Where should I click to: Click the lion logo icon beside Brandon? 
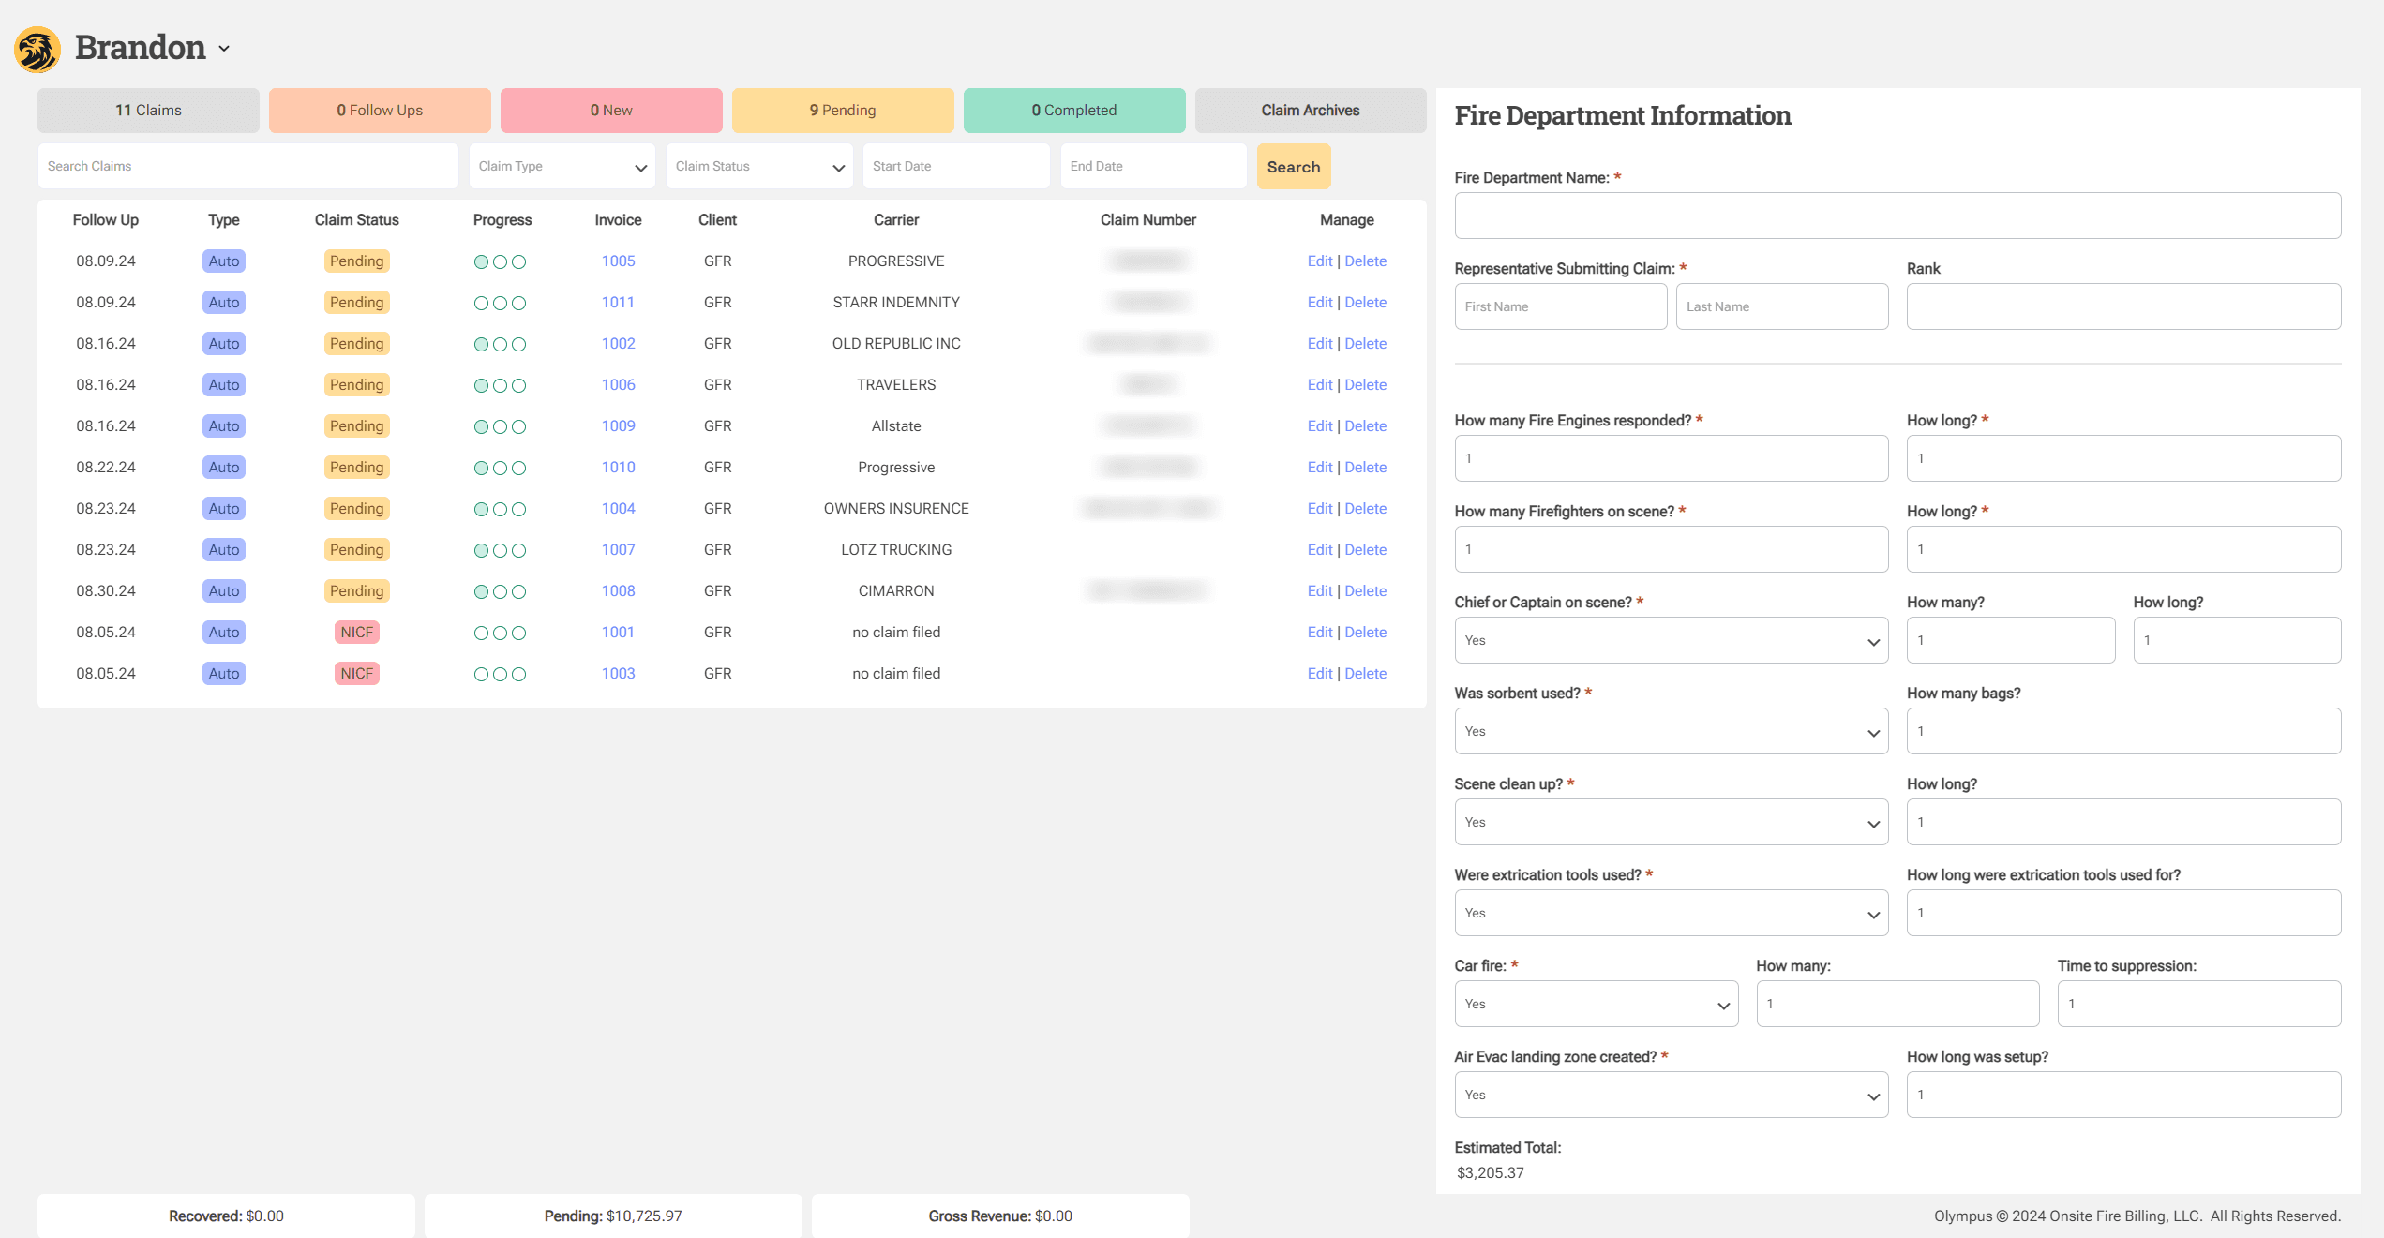(x=37, y=49)
